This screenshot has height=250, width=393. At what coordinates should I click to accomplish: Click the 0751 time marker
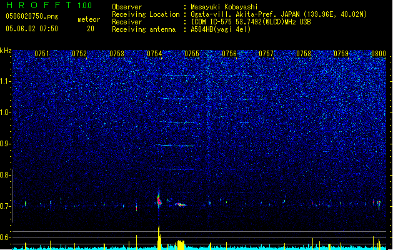point(42,54)
